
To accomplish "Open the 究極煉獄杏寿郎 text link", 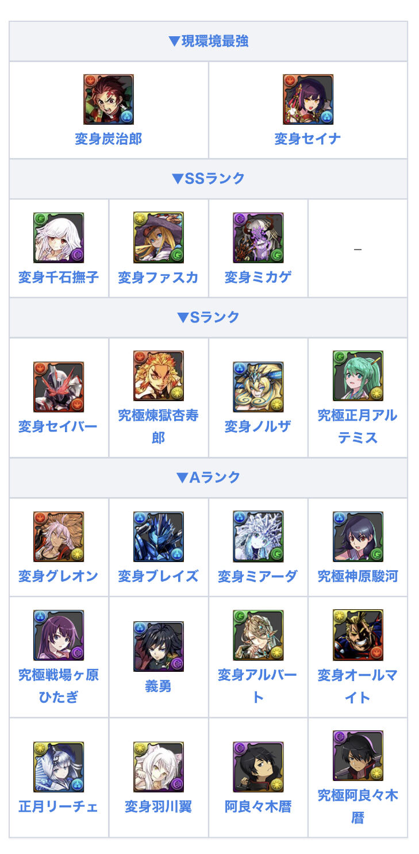I will pyautogui.click(x=159, y=426).
